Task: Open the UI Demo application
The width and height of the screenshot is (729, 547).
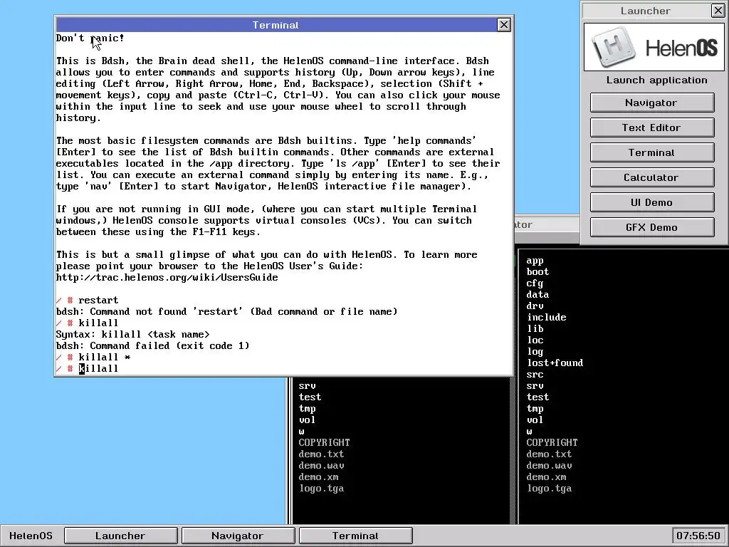Action: pyautogui.click(x=652, y=202)
